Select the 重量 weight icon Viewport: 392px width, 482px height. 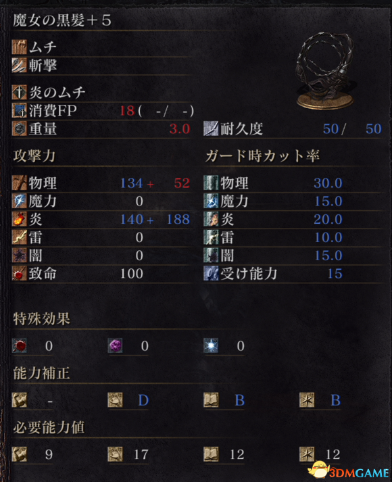pos(19,128)
